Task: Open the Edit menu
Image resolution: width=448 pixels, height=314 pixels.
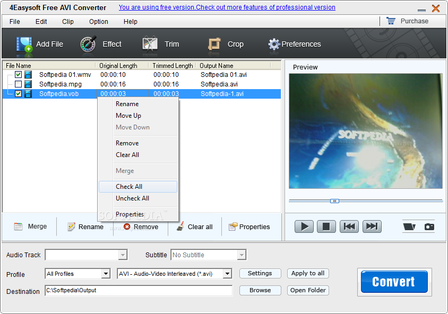Action: click(x=41, y=21)
